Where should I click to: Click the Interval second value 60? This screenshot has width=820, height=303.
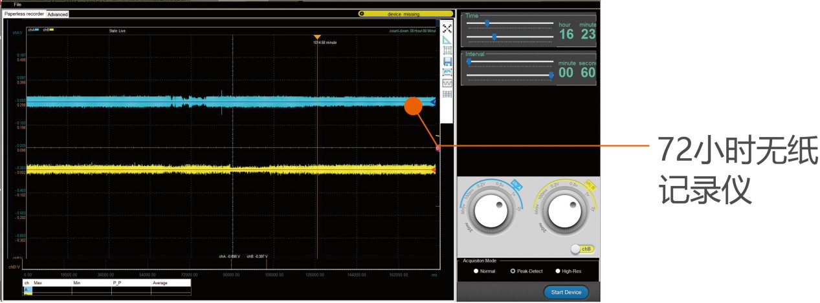588,73
